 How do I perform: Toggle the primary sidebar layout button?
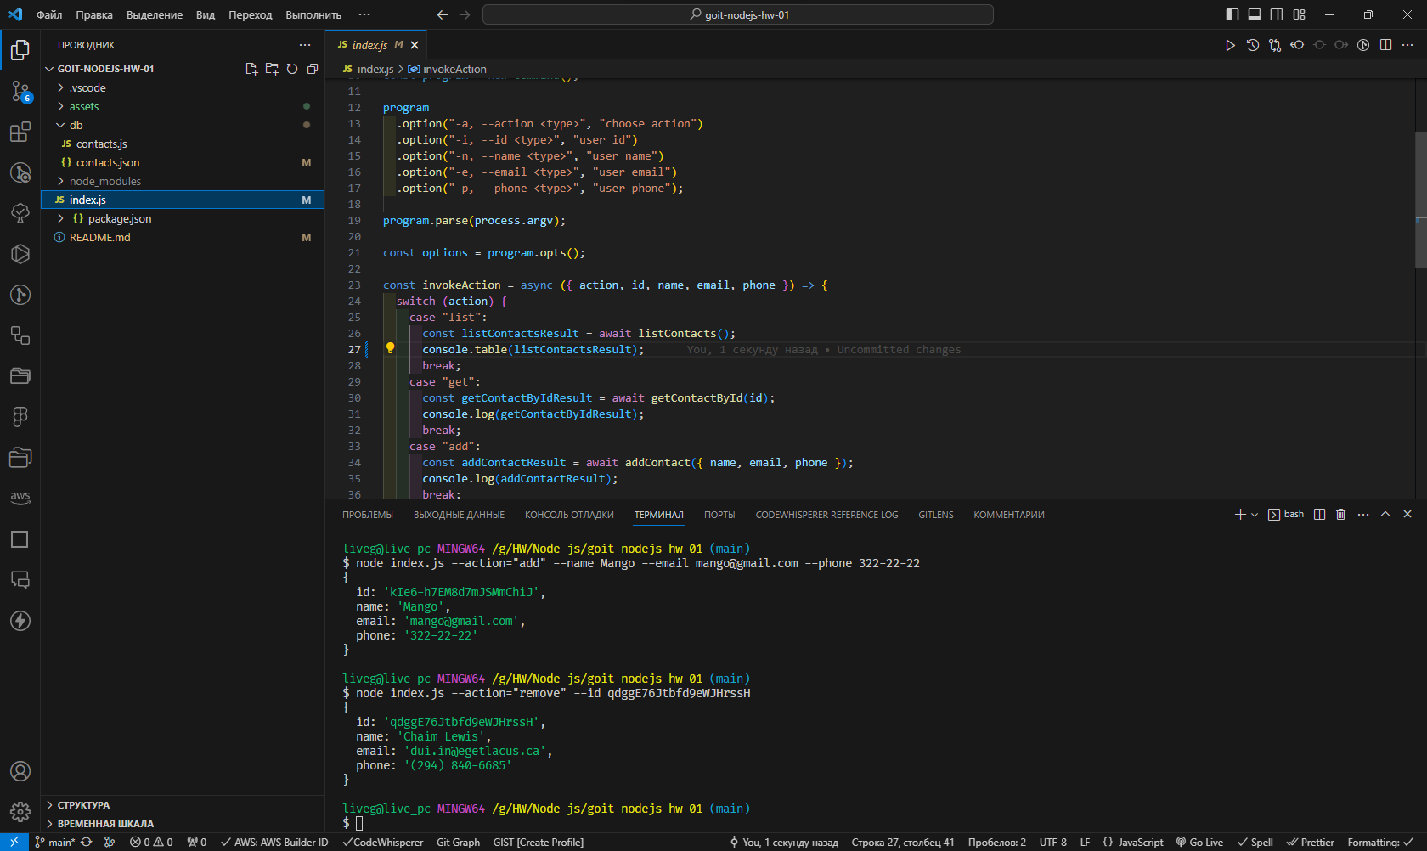tap(1232, 14)
